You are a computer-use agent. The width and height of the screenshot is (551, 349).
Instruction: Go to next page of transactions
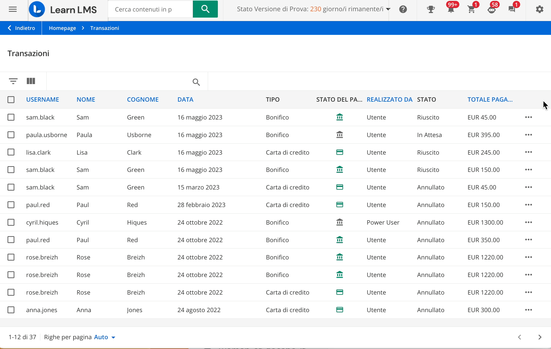(540, 337)
